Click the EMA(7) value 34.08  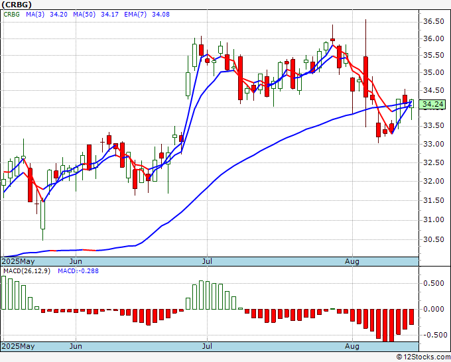161,14
